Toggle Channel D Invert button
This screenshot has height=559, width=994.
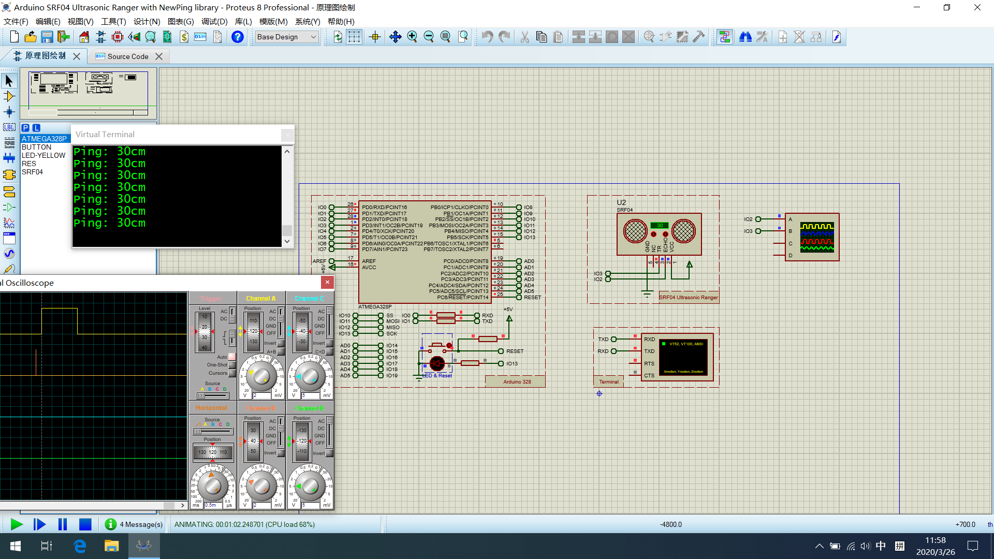[x=329, y=453]
